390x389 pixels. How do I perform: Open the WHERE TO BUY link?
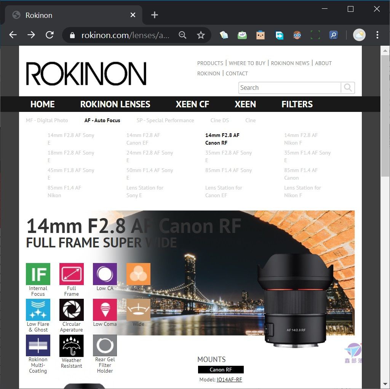coord(247,63)
